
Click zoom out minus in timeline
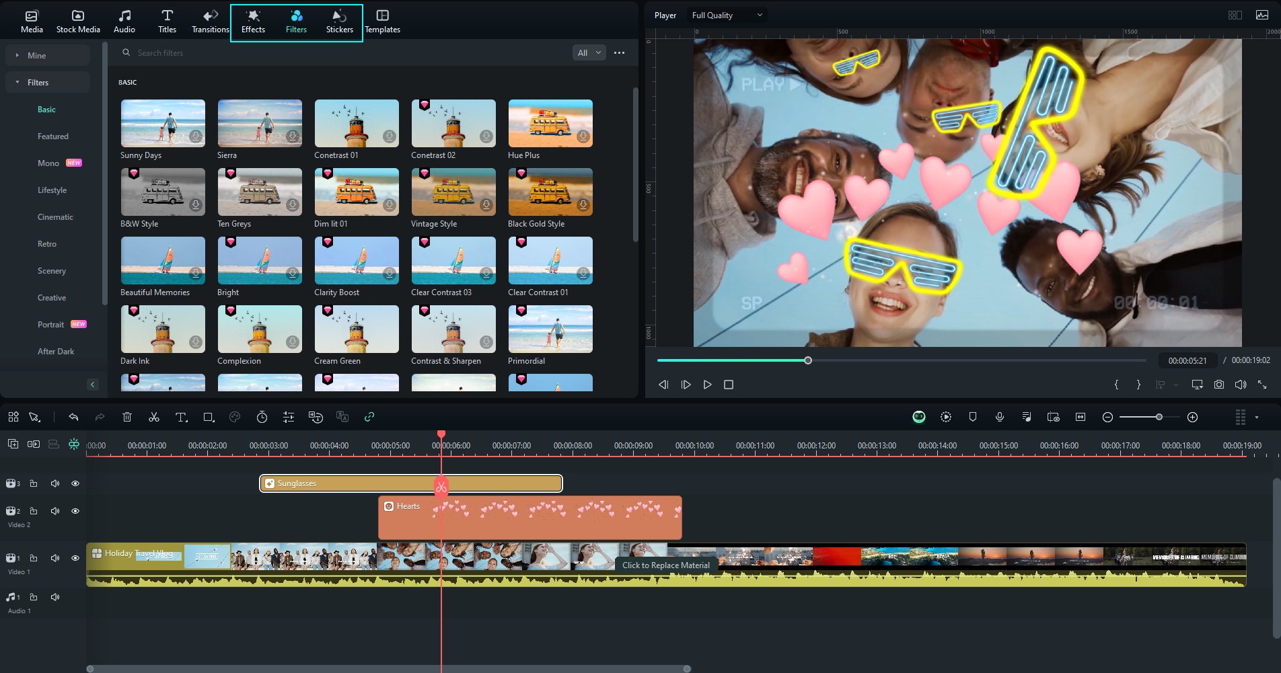[1107, 417]
